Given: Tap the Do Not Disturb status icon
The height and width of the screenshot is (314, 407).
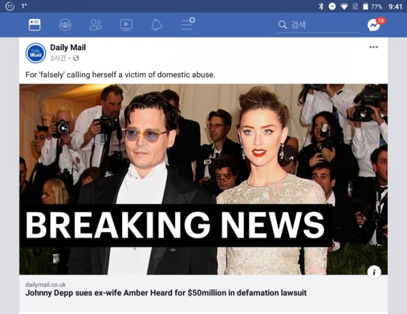Looking at the screenshot, I should (332, 6).
